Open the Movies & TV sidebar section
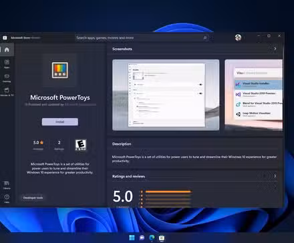The width and height of the screenshot is (294, 243). 7,91
